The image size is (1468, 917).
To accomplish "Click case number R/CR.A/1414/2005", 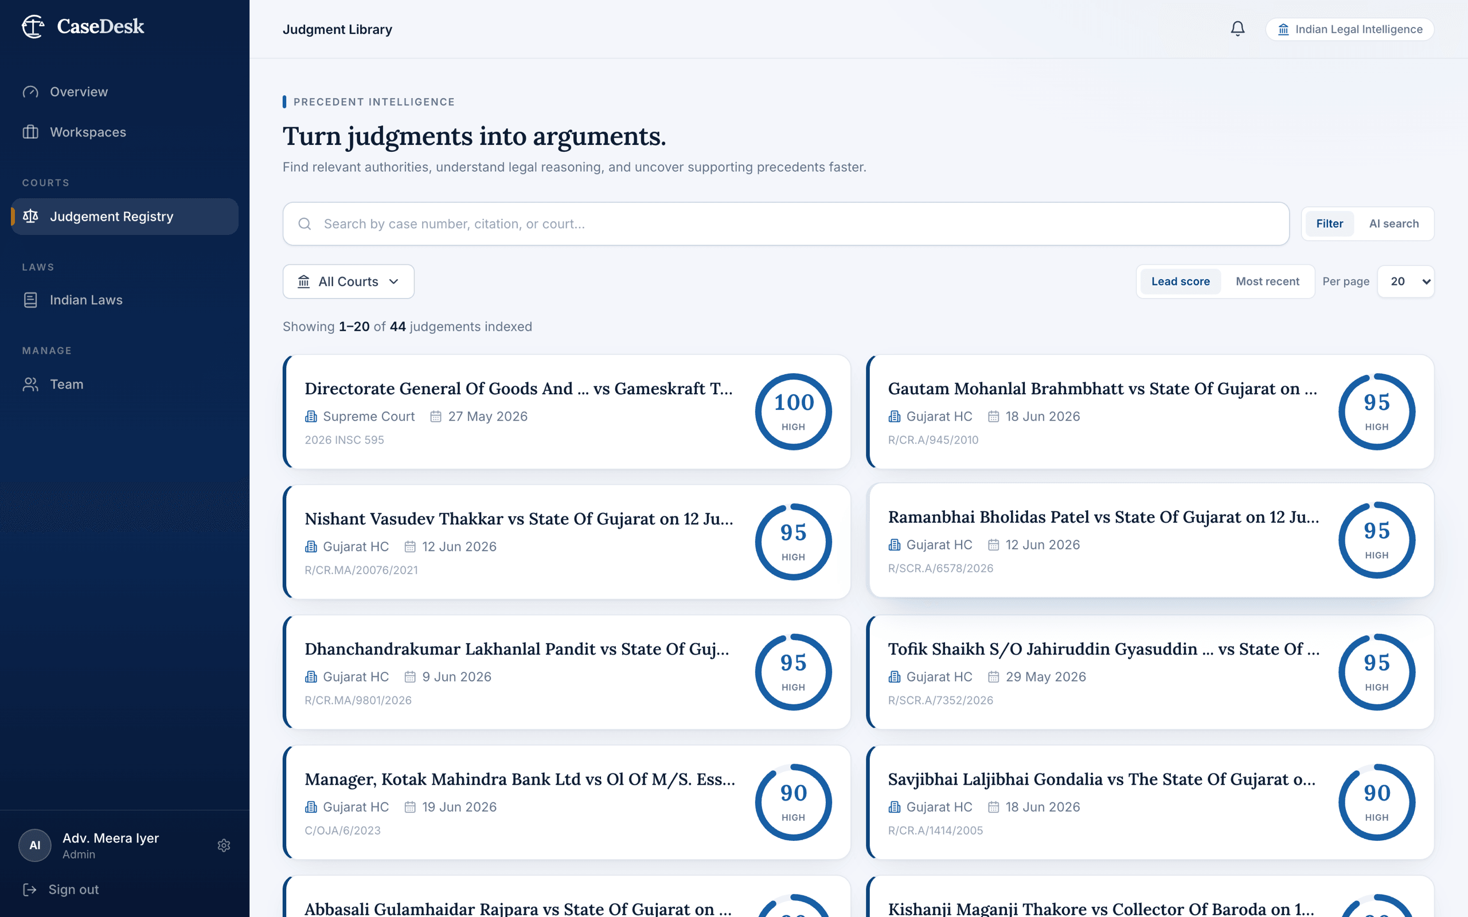I will (935, 830).
